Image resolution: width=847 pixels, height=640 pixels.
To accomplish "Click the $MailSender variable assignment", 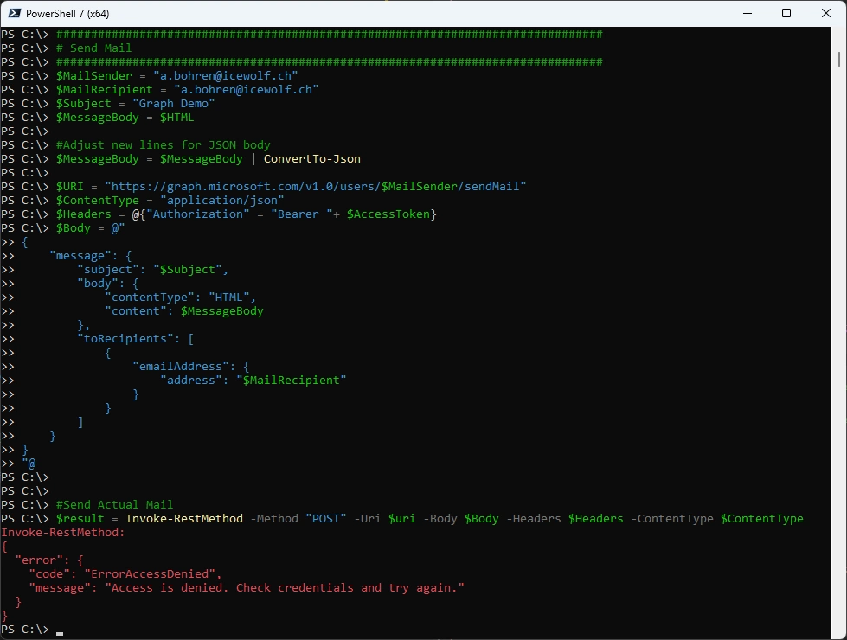I will (x=93, y=75).
